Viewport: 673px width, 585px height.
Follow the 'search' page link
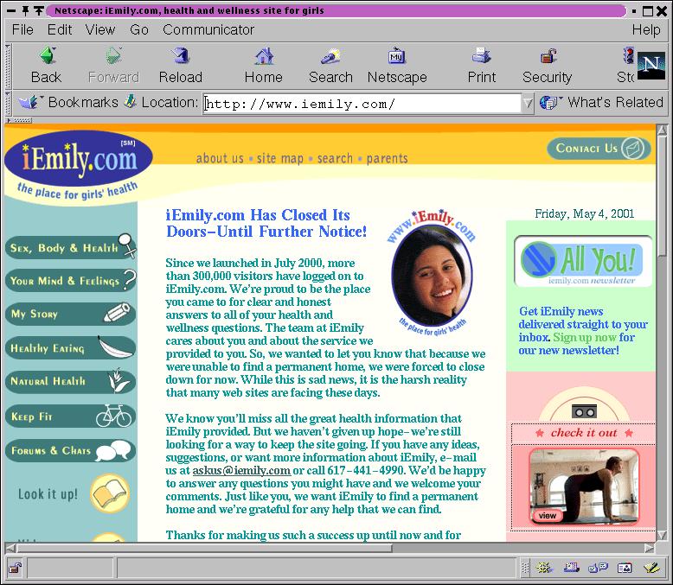pyautogui.click(x=335, y=158)
